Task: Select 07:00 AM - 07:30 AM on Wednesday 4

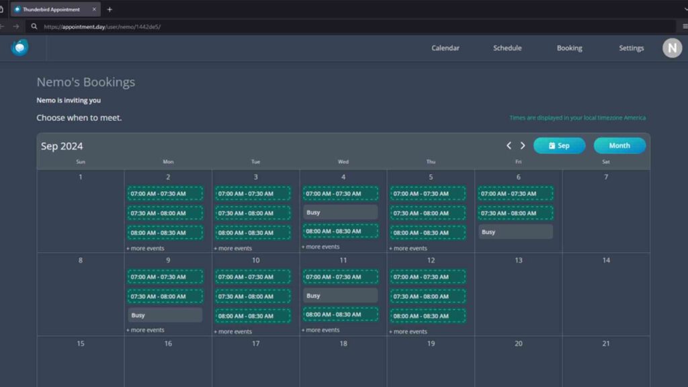Action: (x=341, y=193)
